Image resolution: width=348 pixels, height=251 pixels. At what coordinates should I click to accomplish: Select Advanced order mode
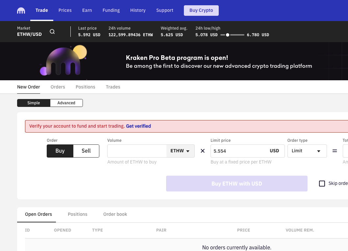click(x=66, y=103)
